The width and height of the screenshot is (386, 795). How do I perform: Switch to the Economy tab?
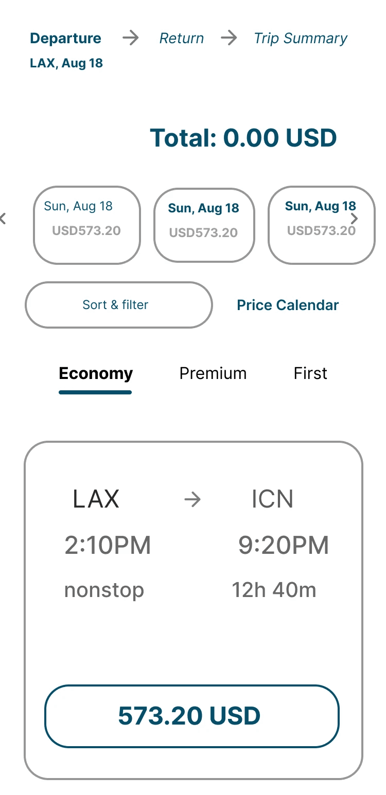[96, 374]
